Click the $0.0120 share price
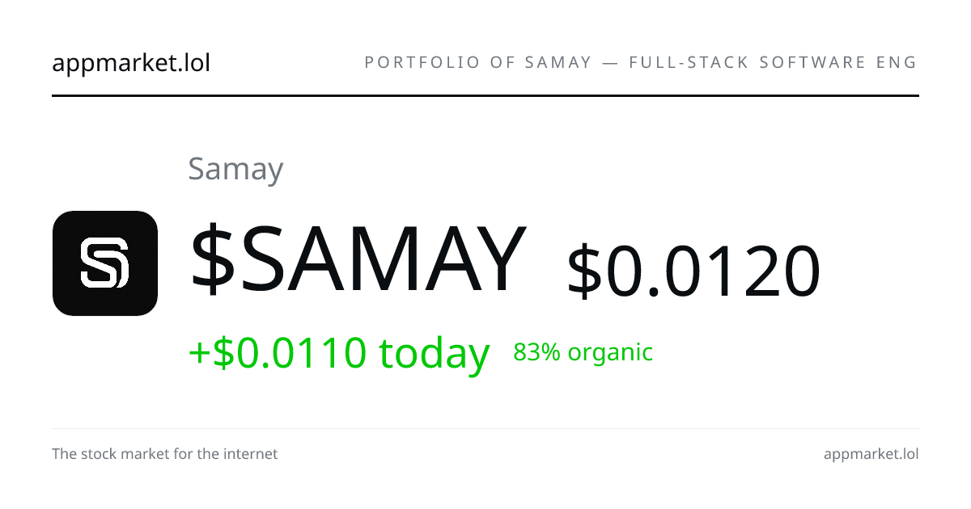 click(694, 271)
